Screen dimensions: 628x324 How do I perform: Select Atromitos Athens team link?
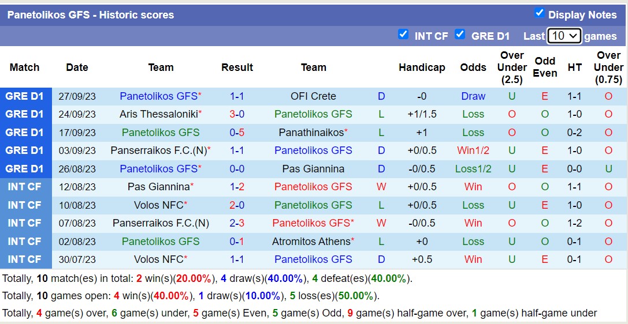[x=311, y=241]
